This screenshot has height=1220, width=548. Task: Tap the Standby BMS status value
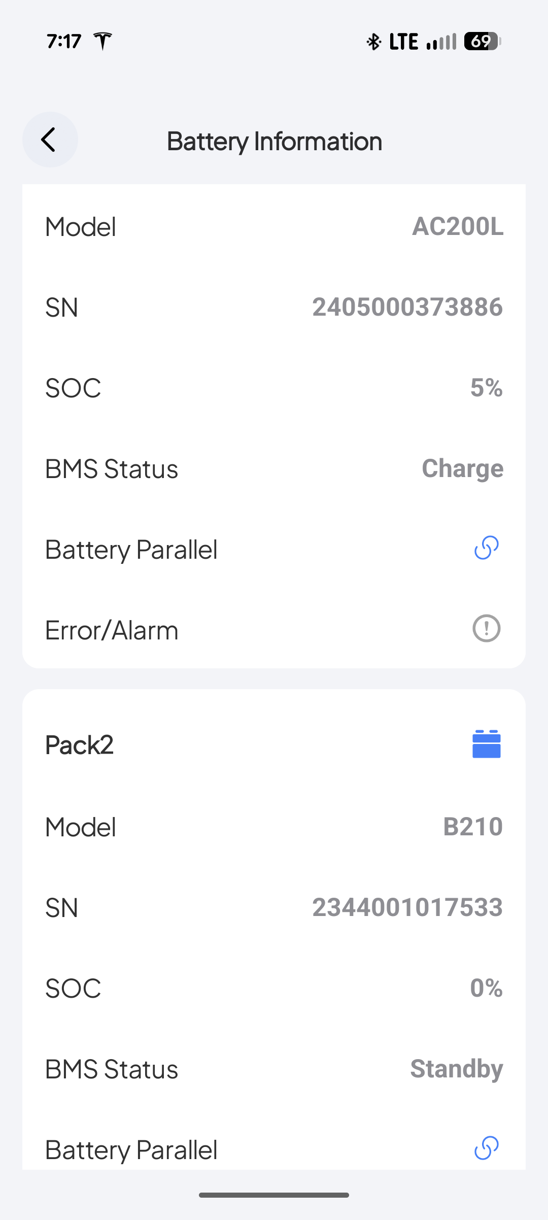click(x=456, y=1069)
